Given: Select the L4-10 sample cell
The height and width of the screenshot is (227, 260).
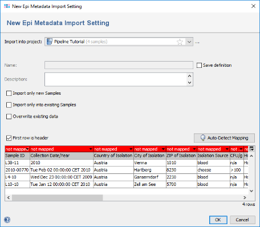Looking at the screenshot, I should click(x=18, y=177).
